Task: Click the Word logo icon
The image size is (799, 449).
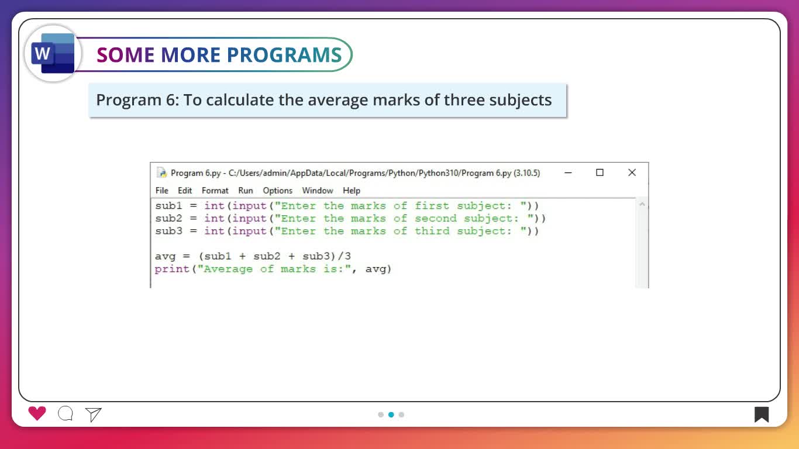Action: [53, 54]
